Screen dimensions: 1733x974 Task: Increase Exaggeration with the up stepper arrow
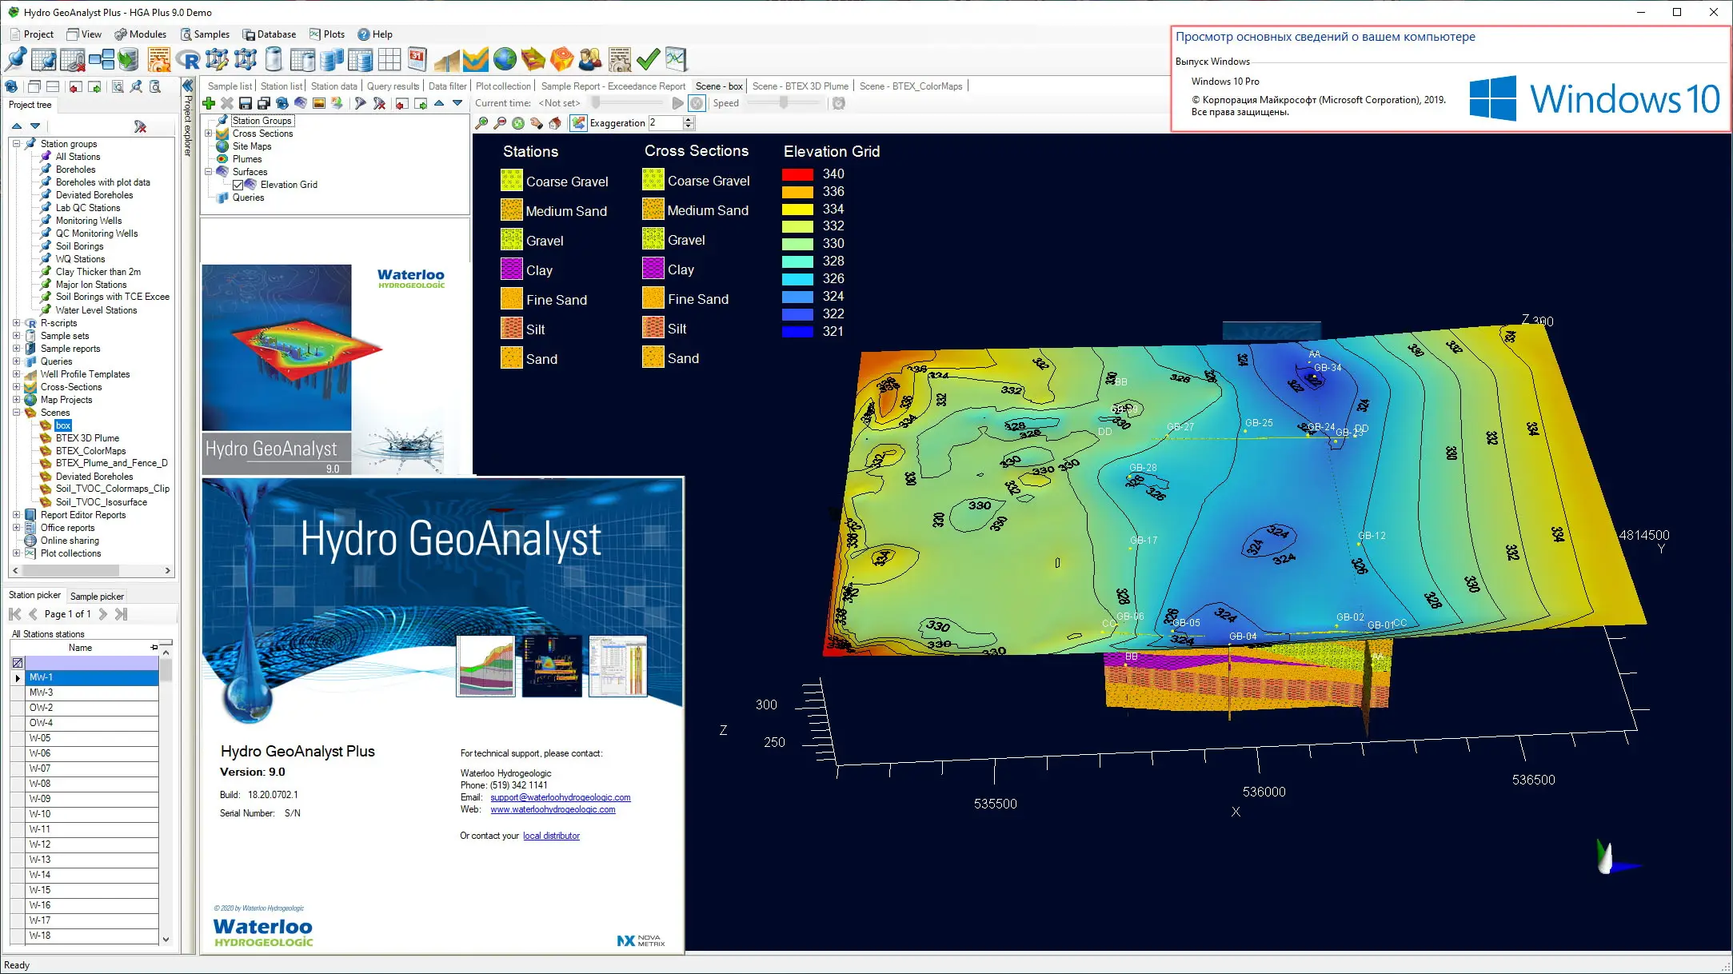(689, 120)
